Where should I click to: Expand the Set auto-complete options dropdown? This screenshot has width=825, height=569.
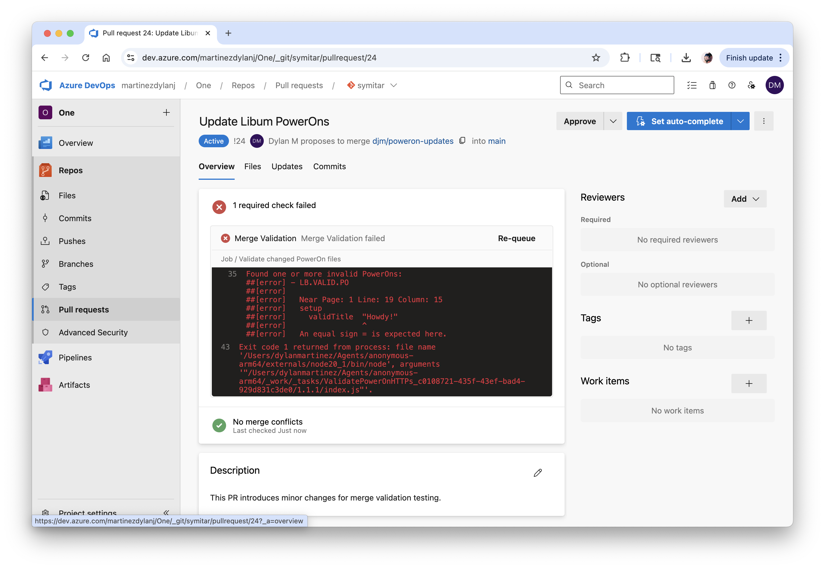pos(740,121)
